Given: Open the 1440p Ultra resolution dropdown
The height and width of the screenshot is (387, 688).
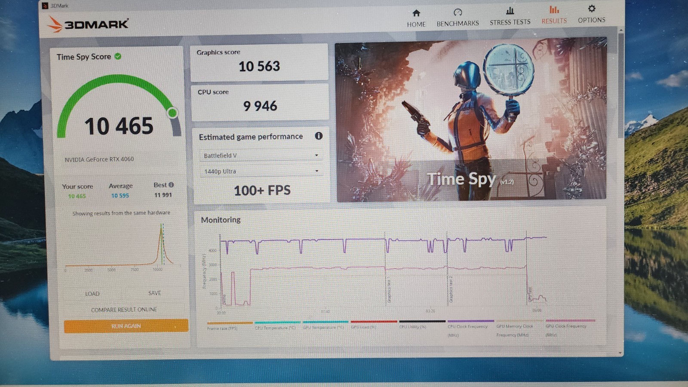Looking at the screenshot, I should click(261, 171).
